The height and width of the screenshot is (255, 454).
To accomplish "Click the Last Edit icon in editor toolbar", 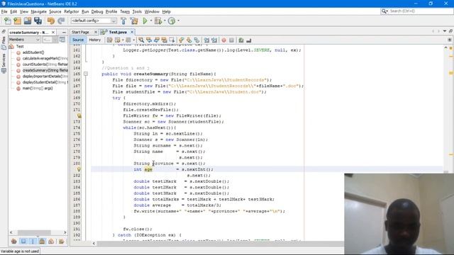I will 110,40.
